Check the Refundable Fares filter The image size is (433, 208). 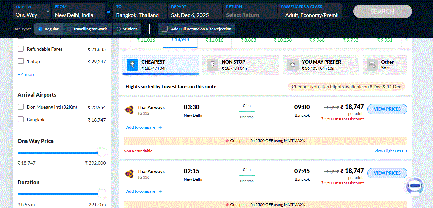click(x=21, y=49)
